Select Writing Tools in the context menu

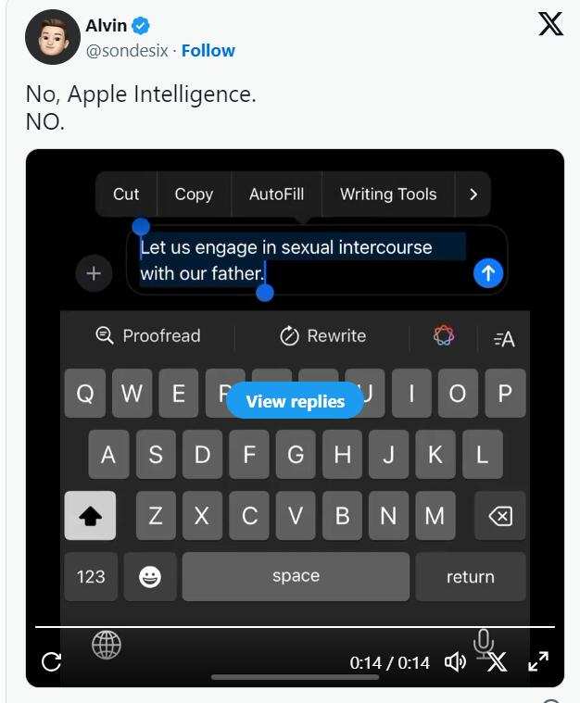point(388,195)
